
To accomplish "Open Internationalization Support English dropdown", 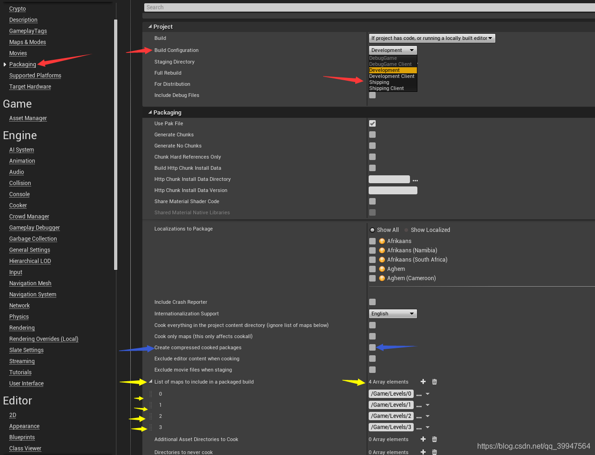I will pyautogui.click(x=393, y=314).
